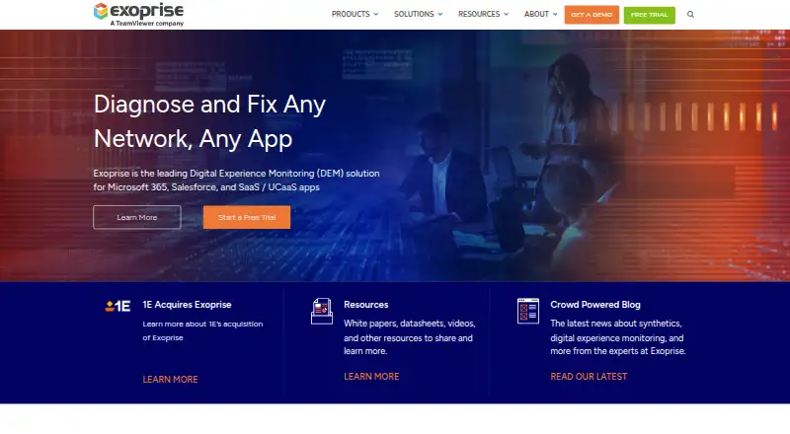Click the Resources documents icon
Screen dimensions: 790x434
pos(322,311)
